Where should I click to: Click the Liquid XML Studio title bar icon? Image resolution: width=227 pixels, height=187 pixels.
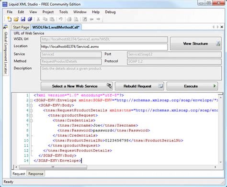click(5, 4)
